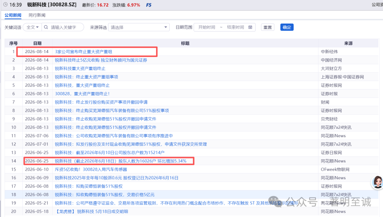Open news 公司收购芜湖德恒汽车装备有限公司事项有序推进中
The image size is (383, 217).
(x=114, y=136)
